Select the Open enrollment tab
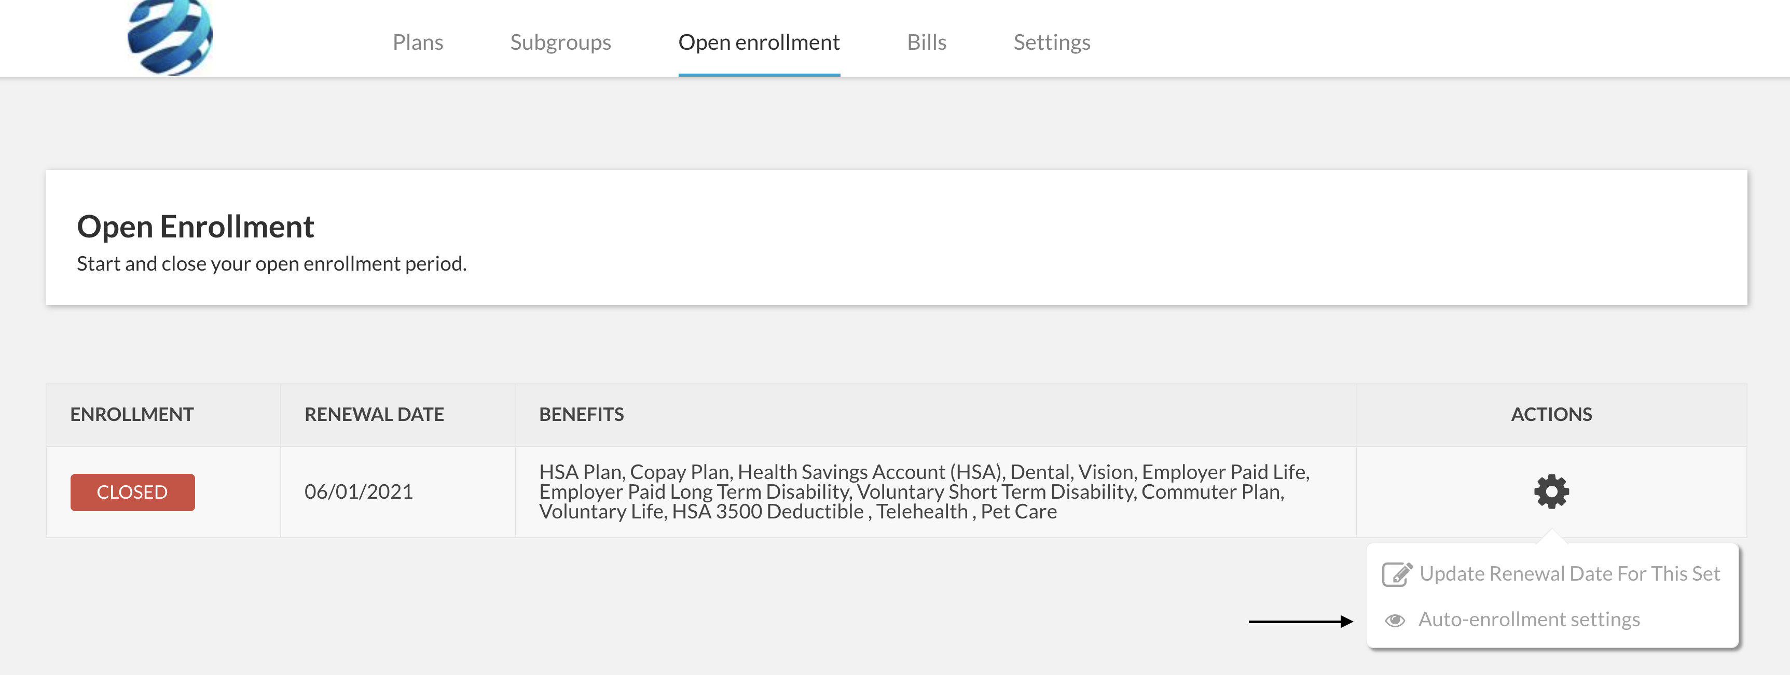The width and height of the screenshot is (1790, 675). coord(759,43)
